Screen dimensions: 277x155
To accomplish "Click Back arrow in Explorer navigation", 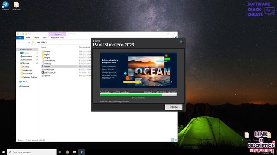I will [18, 42].
